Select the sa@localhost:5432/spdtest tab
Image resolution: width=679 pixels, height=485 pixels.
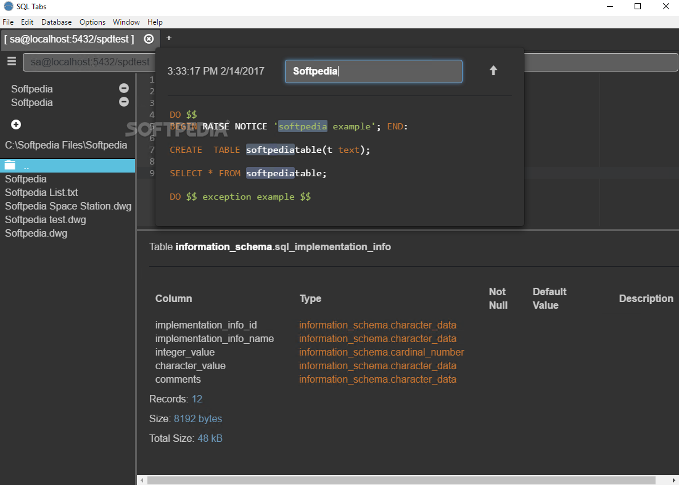point(69,39)
